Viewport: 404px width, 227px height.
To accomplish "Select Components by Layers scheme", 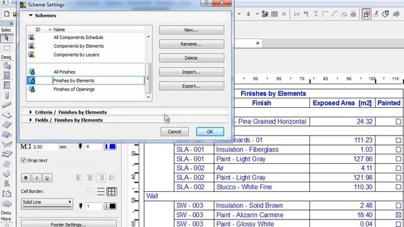I will pyautogui.click(x=76, y=55).
